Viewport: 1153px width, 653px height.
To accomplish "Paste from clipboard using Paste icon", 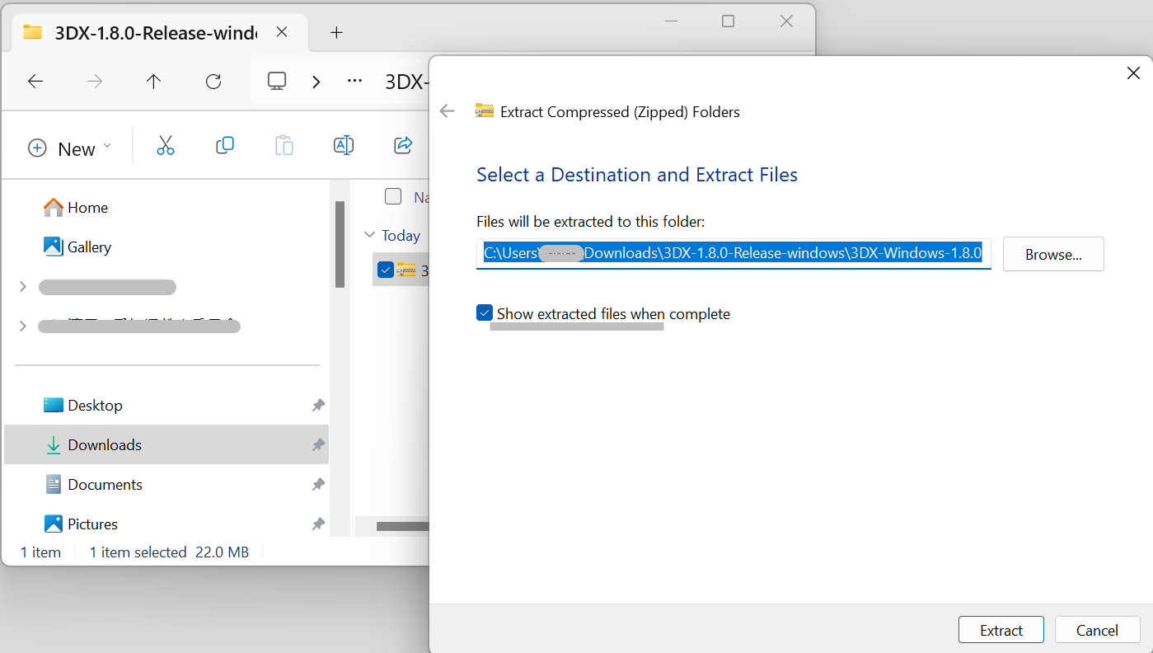I will coord(284,145).
